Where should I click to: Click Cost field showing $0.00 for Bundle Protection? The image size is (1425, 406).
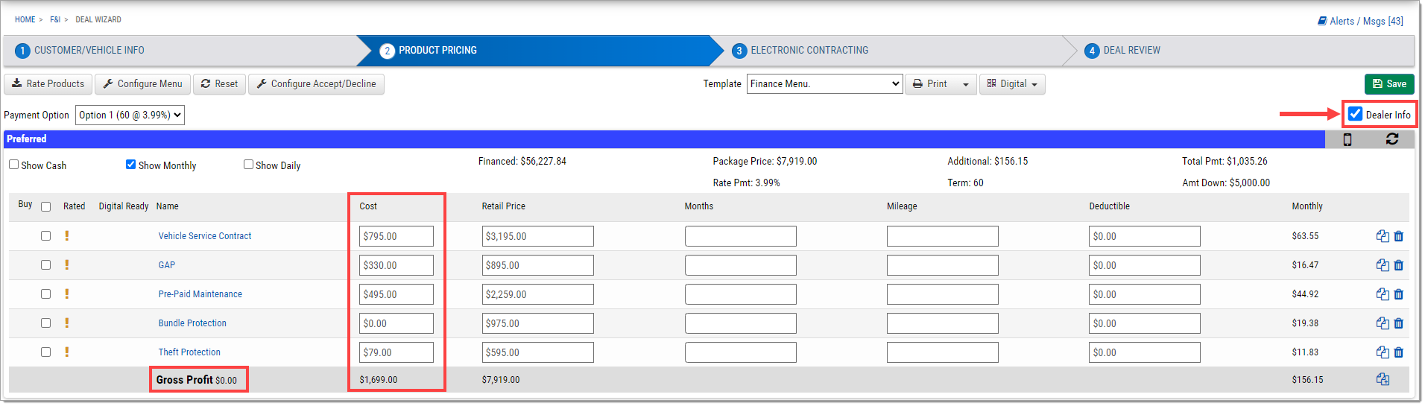coord(396,323)
